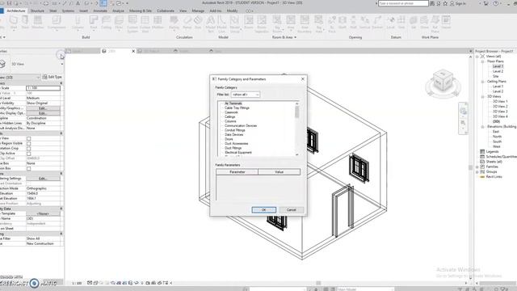Select the Column tool icon

pyautogui.click(x=78, y=22)
